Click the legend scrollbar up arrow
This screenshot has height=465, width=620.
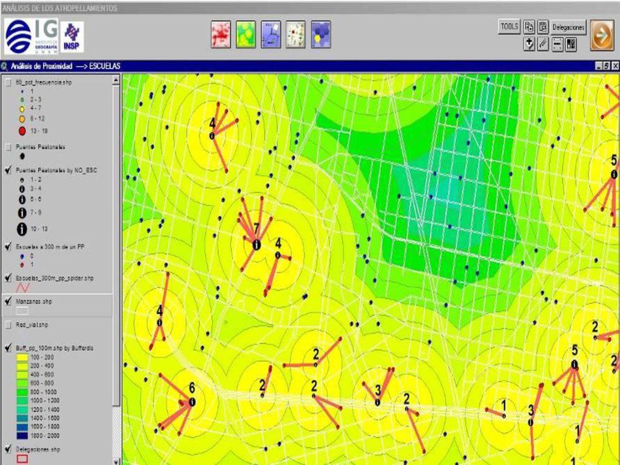pos(116,81)
